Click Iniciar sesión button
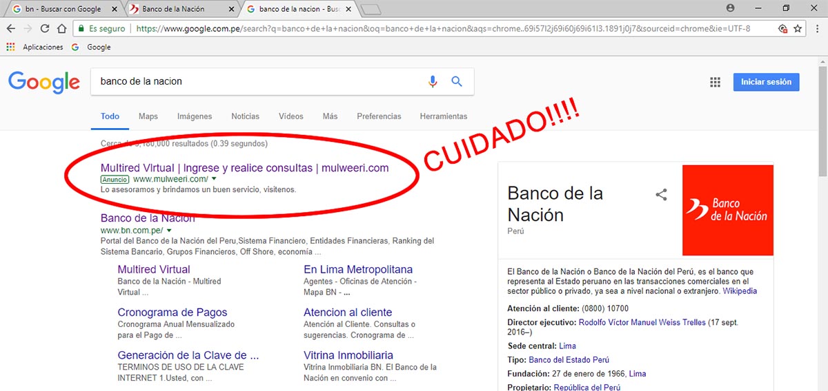Viewport: 828px width, 391px height. (767, 82)
